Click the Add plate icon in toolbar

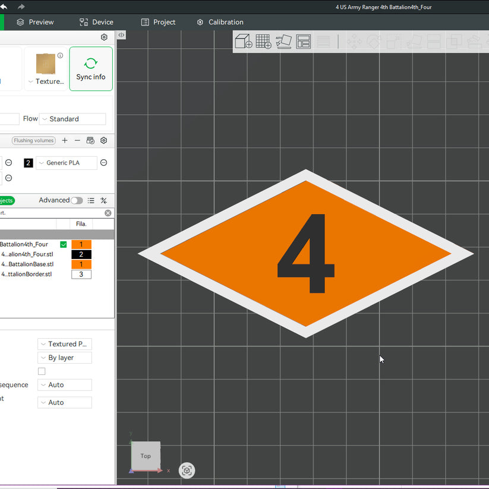[x=263, y=41]
